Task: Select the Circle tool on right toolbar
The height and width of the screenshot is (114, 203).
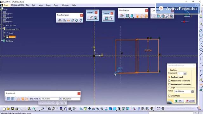Action: 201,40
